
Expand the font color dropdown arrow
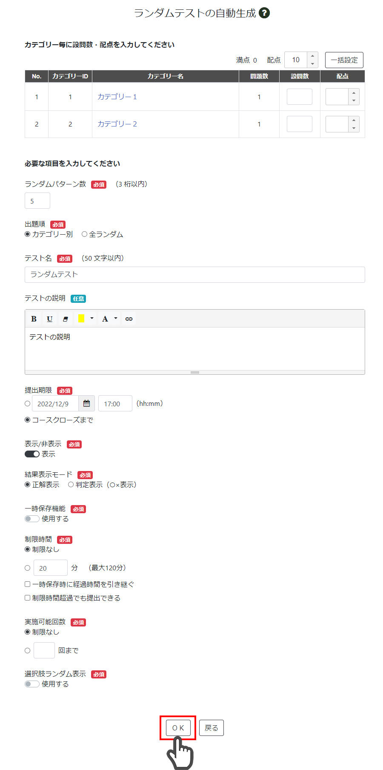tap(116, 319)
